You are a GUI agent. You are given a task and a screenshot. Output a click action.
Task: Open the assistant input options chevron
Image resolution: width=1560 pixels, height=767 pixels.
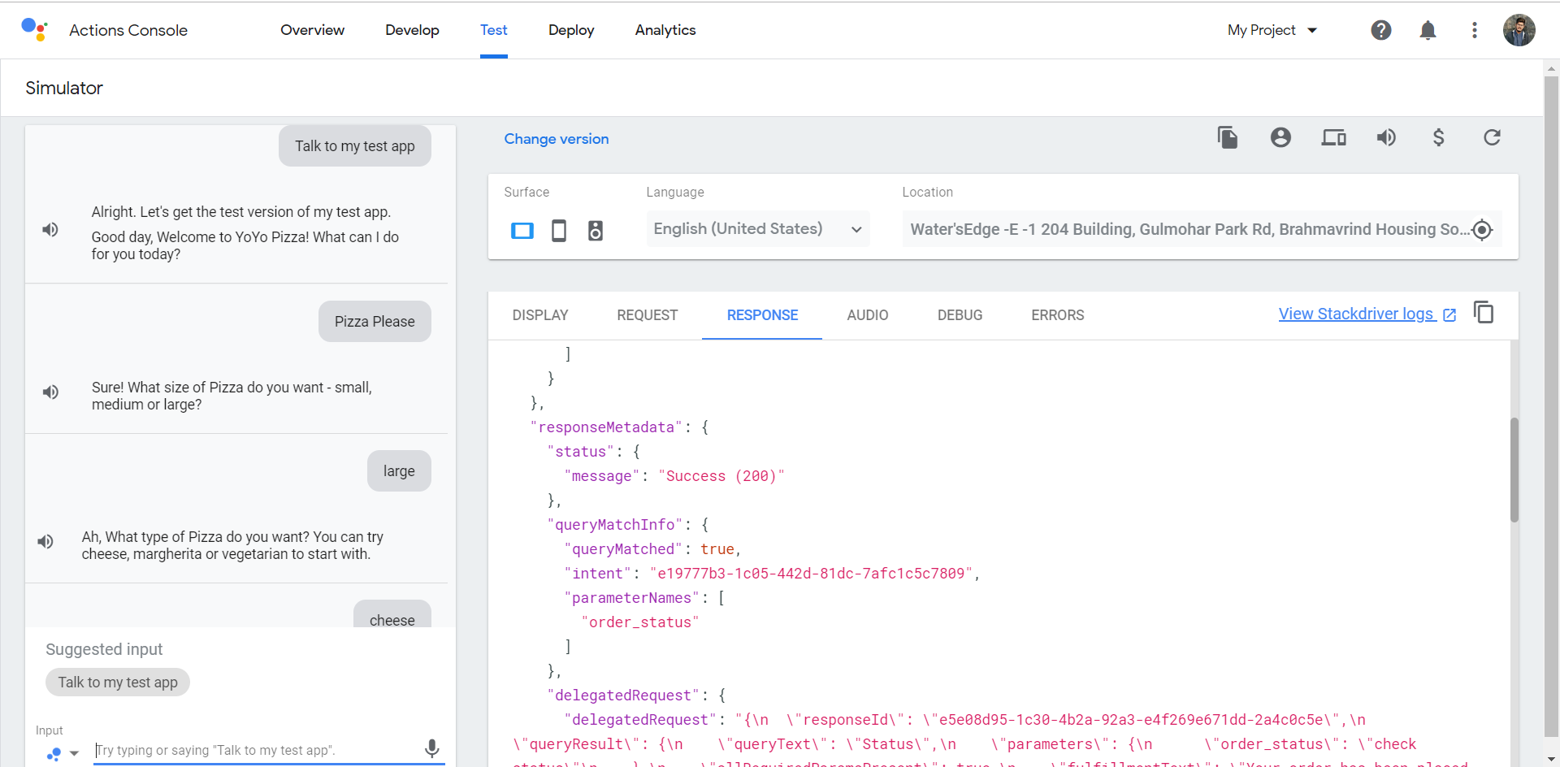(x=75, y=754)
